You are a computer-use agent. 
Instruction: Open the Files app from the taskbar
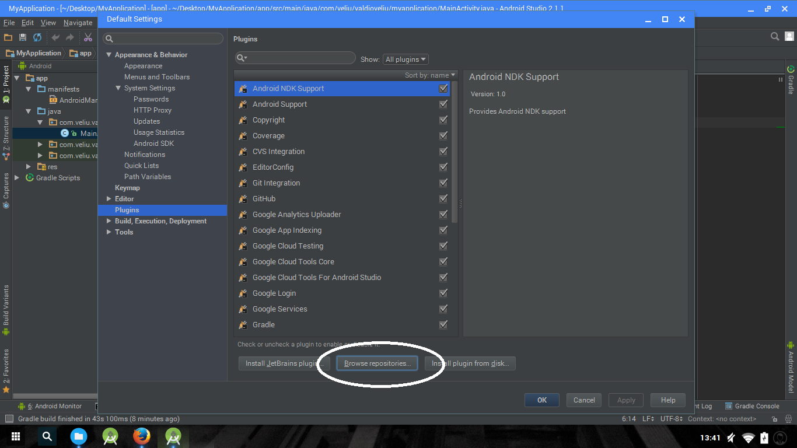(79, 436)
